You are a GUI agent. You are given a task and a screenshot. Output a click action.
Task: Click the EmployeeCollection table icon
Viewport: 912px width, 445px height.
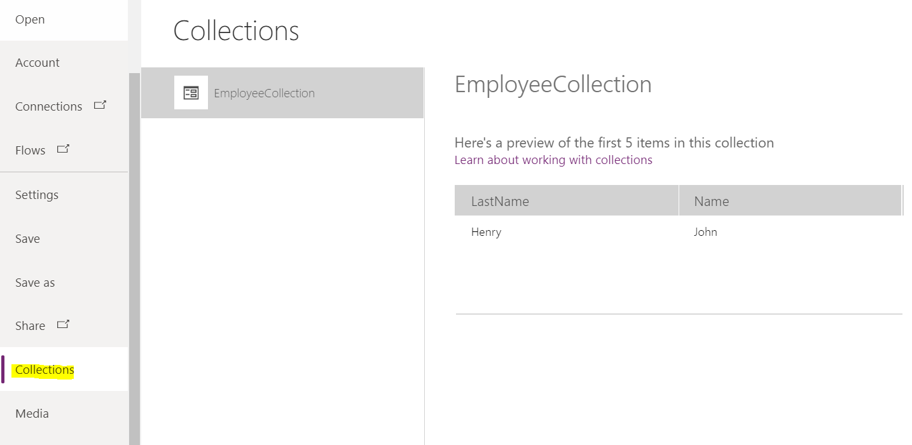tap(191, 92)
